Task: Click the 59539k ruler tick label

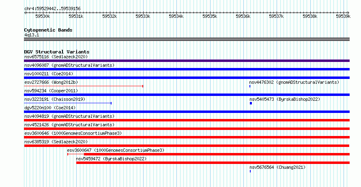Action: [x=343, y=16]
